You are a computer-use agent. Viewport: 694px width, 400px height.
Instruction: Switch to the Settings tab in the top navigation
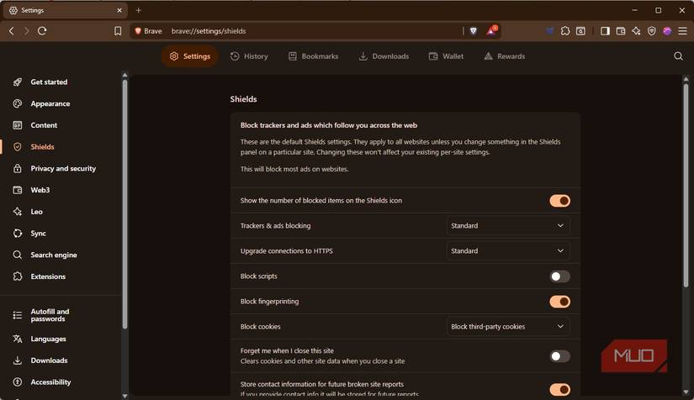(x=190, y=56)
